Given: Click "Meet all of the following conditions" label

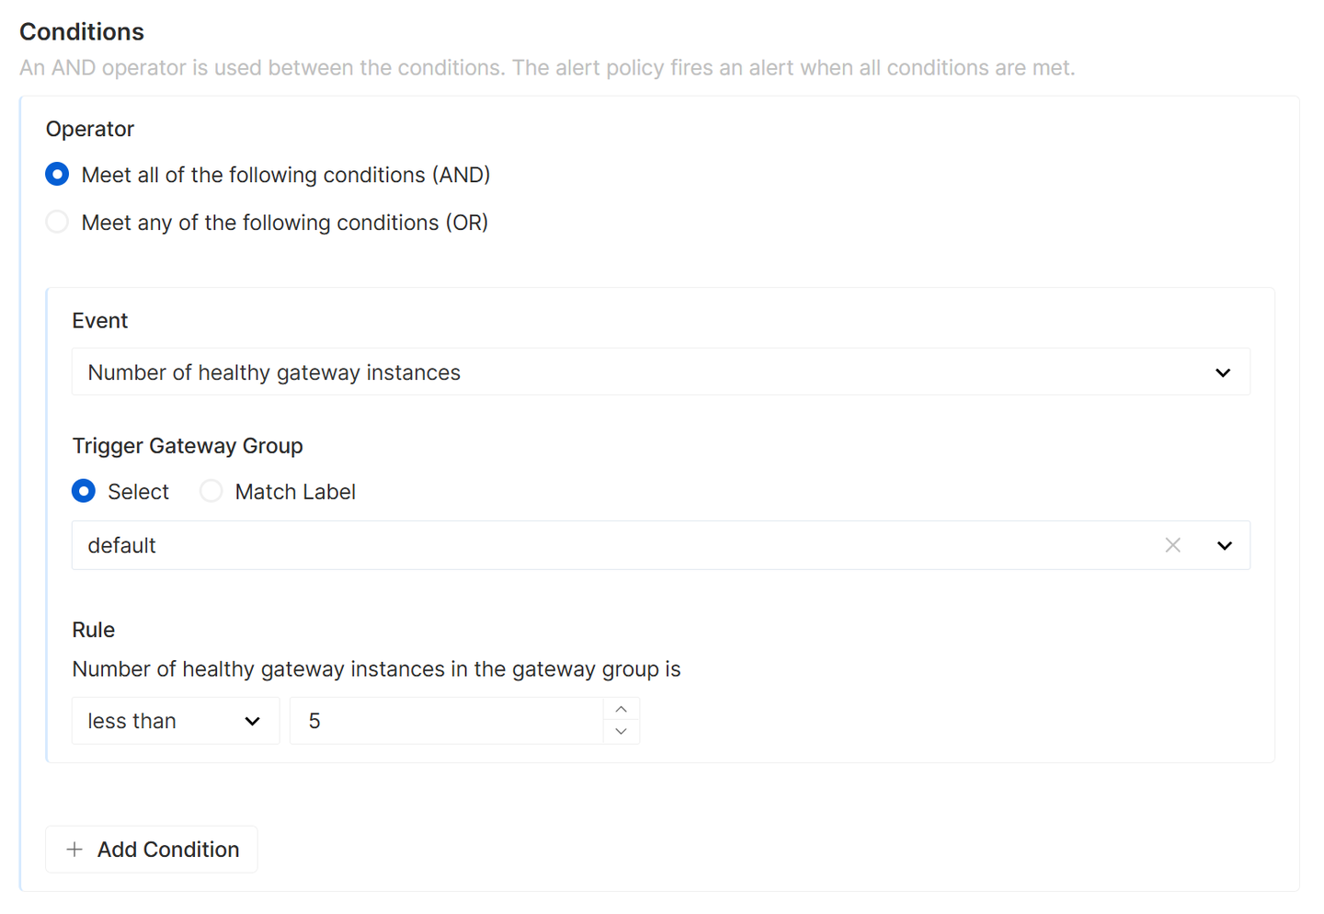Looking at the screenshot, I should pos(285,175).
